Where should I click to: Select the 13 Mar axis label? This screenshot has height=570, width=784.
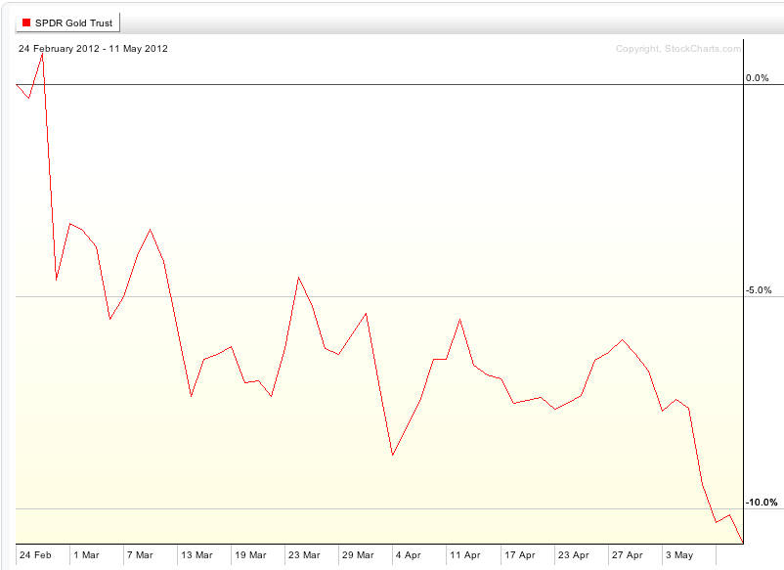pyautogui.click(x=199, y=552)
